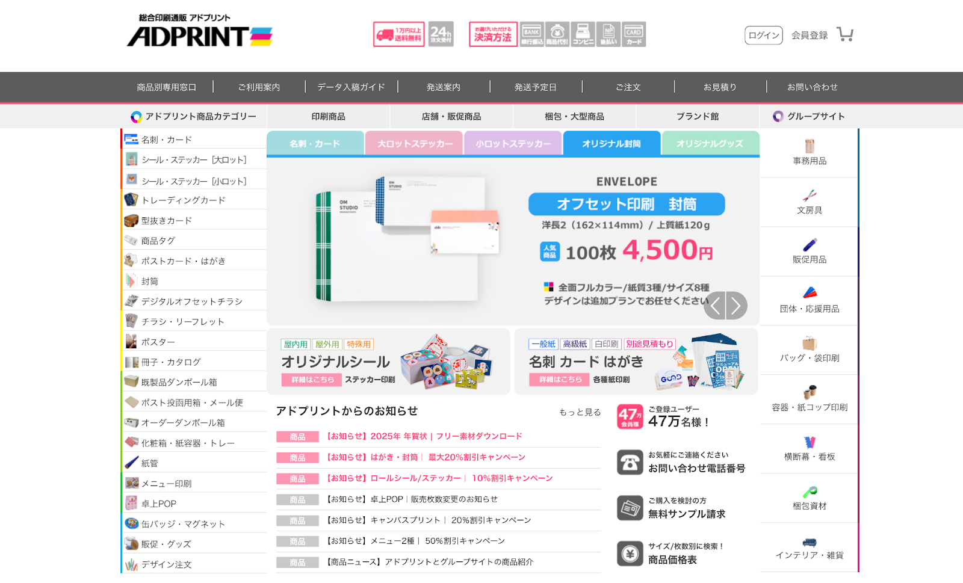This screenshot has width=963, height=583.
Task: Open the 2025年 年賀状 news item
Action: tap(424, 436)
